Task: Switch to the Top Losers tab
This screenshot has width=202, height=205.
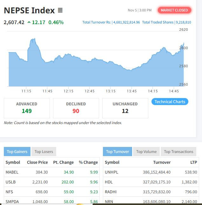Action: point(44,151)
